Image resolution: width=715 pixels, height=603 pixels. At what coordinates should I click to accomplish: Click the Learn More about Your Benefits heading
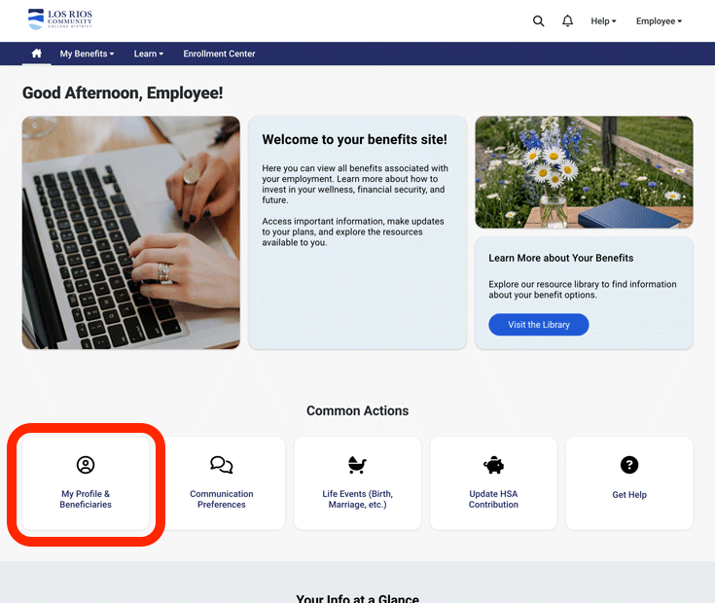(561, 258)
